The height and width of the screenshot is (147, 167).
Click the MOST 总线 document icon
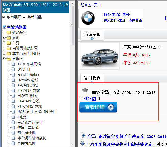click(13, 96)
